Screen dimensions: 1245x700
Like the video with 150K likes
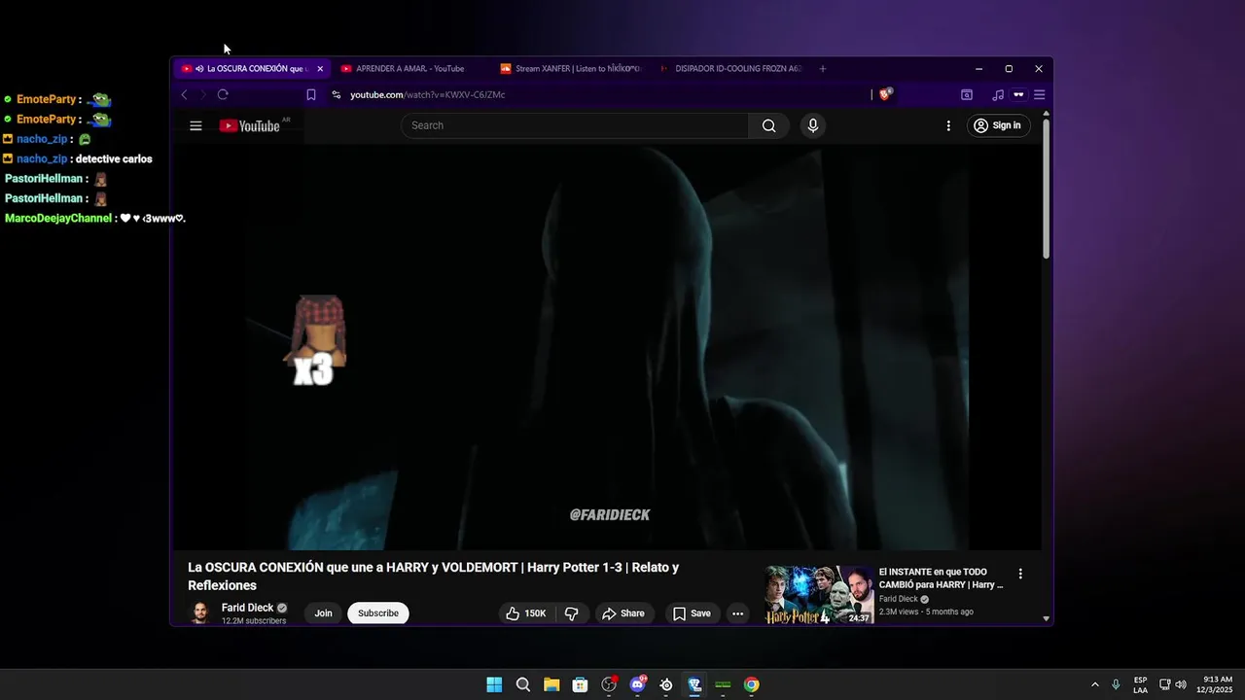click(525, 613)
